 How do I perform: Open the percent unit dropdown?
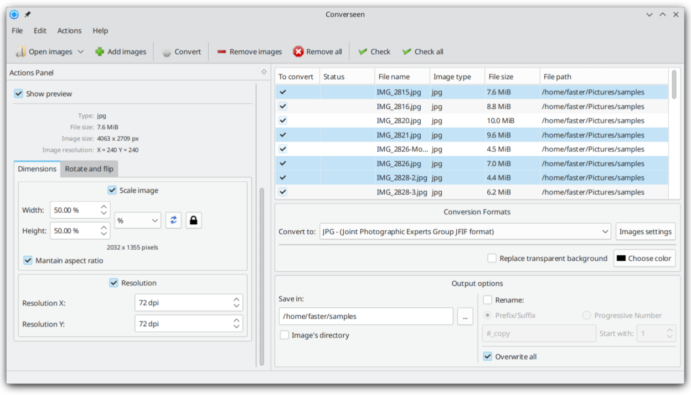pos(137,220)
